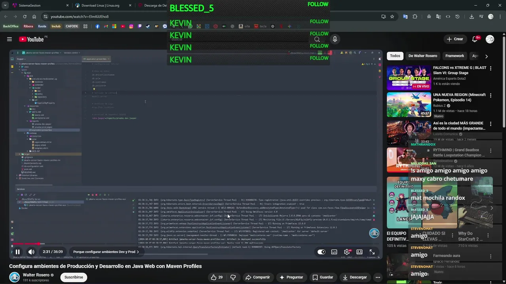Image resolution: width=506 pixels, height=284 pixels.
Task: Open the Keola bookmark
Action: click(x=42, y=26)
